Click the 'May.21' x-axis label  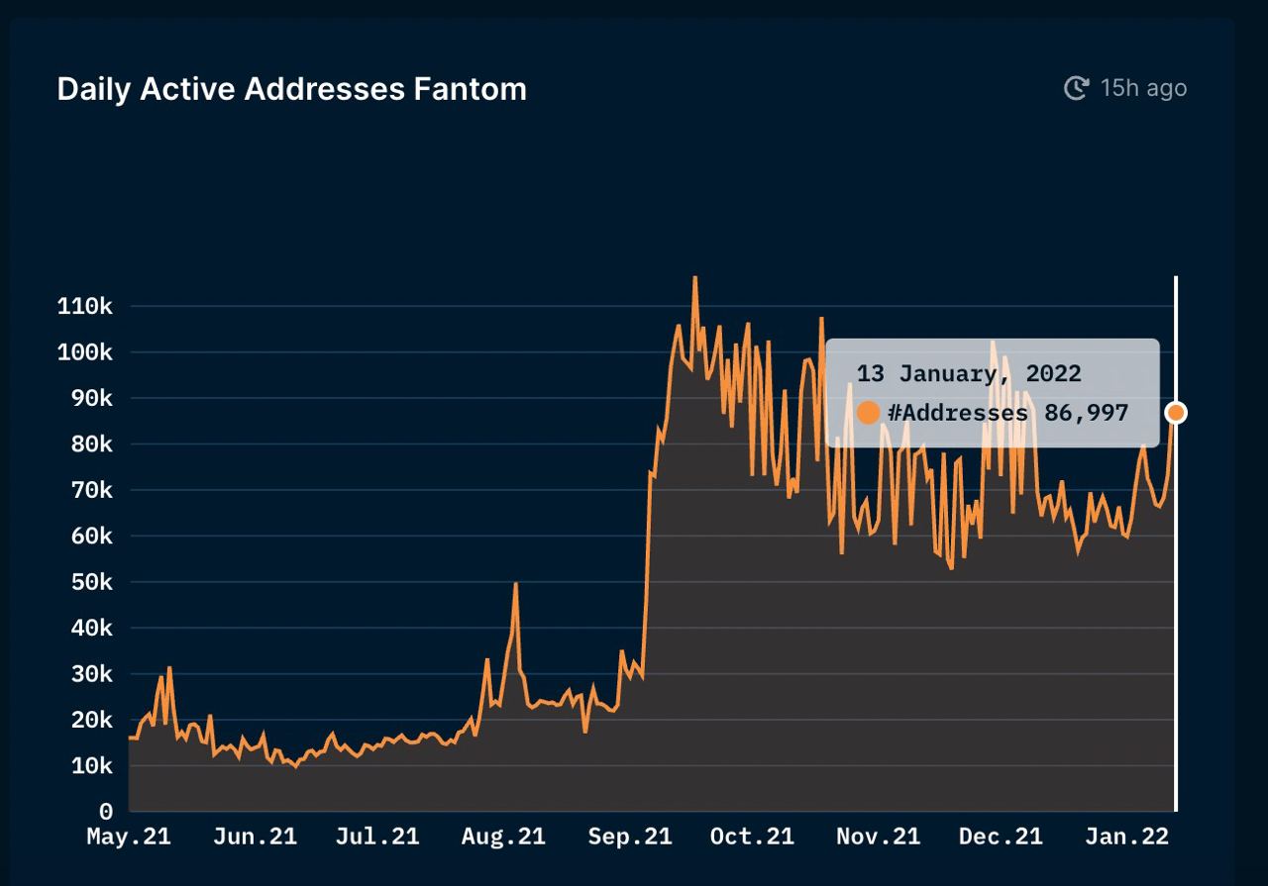click(x=129, y=837)
